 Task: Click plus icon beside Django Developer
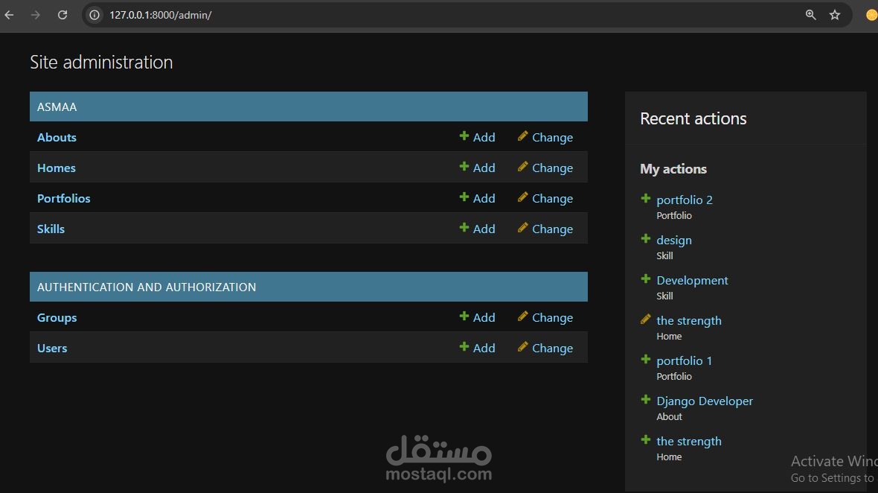[646, 399]
